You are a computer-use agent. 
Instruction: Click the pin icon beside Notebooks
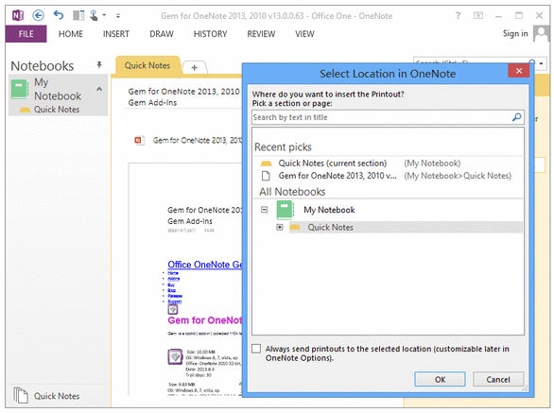(x=99, y=64)
